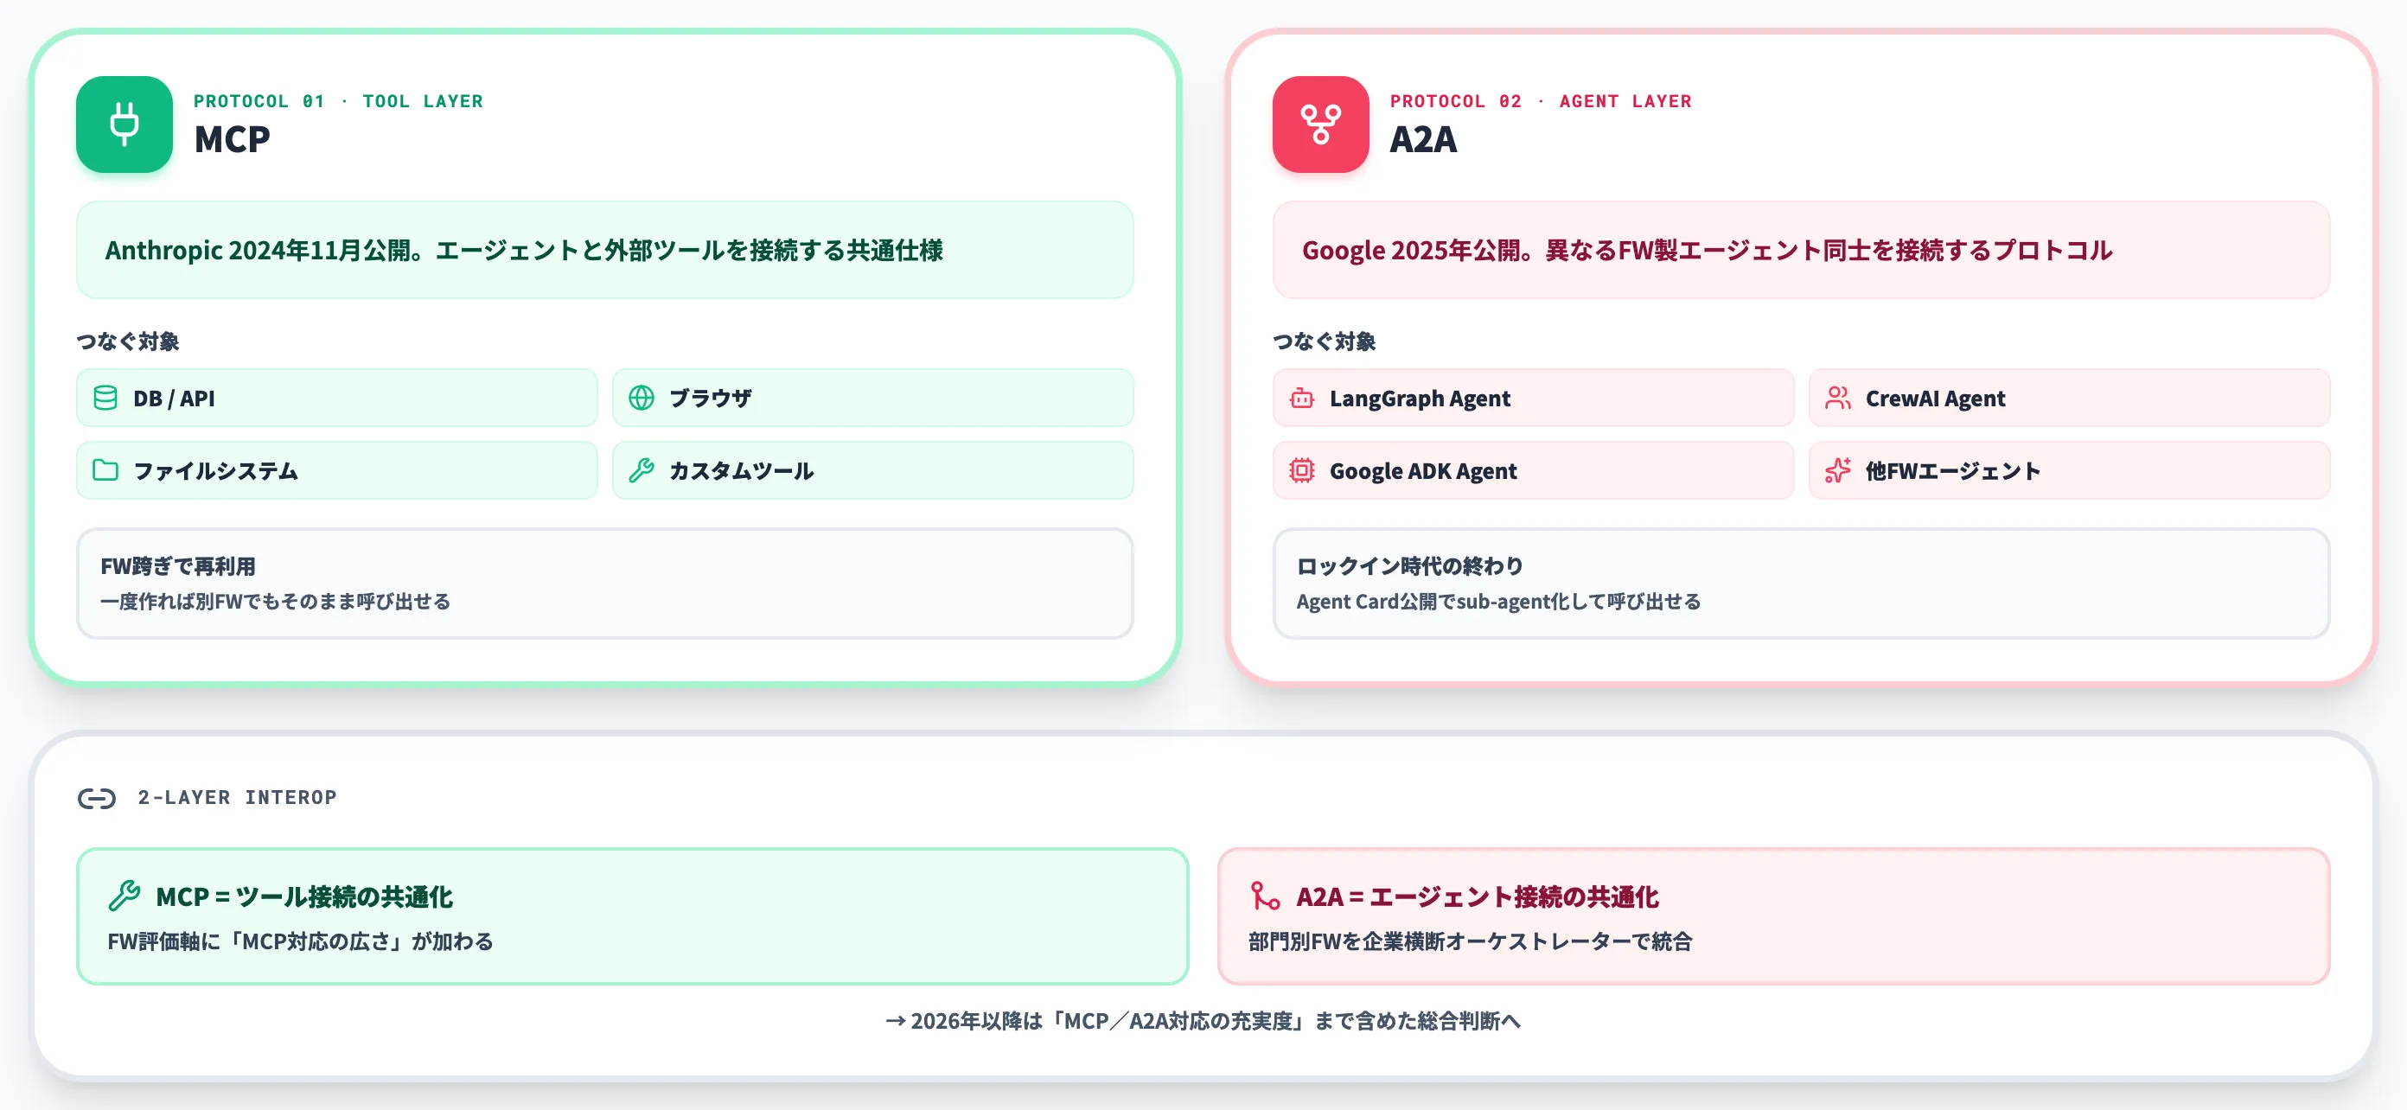Click 部門別FWを企業横断オーケストレーターで統合 text
The image size is (2407, 1110).
click(x=1471, y=941)
